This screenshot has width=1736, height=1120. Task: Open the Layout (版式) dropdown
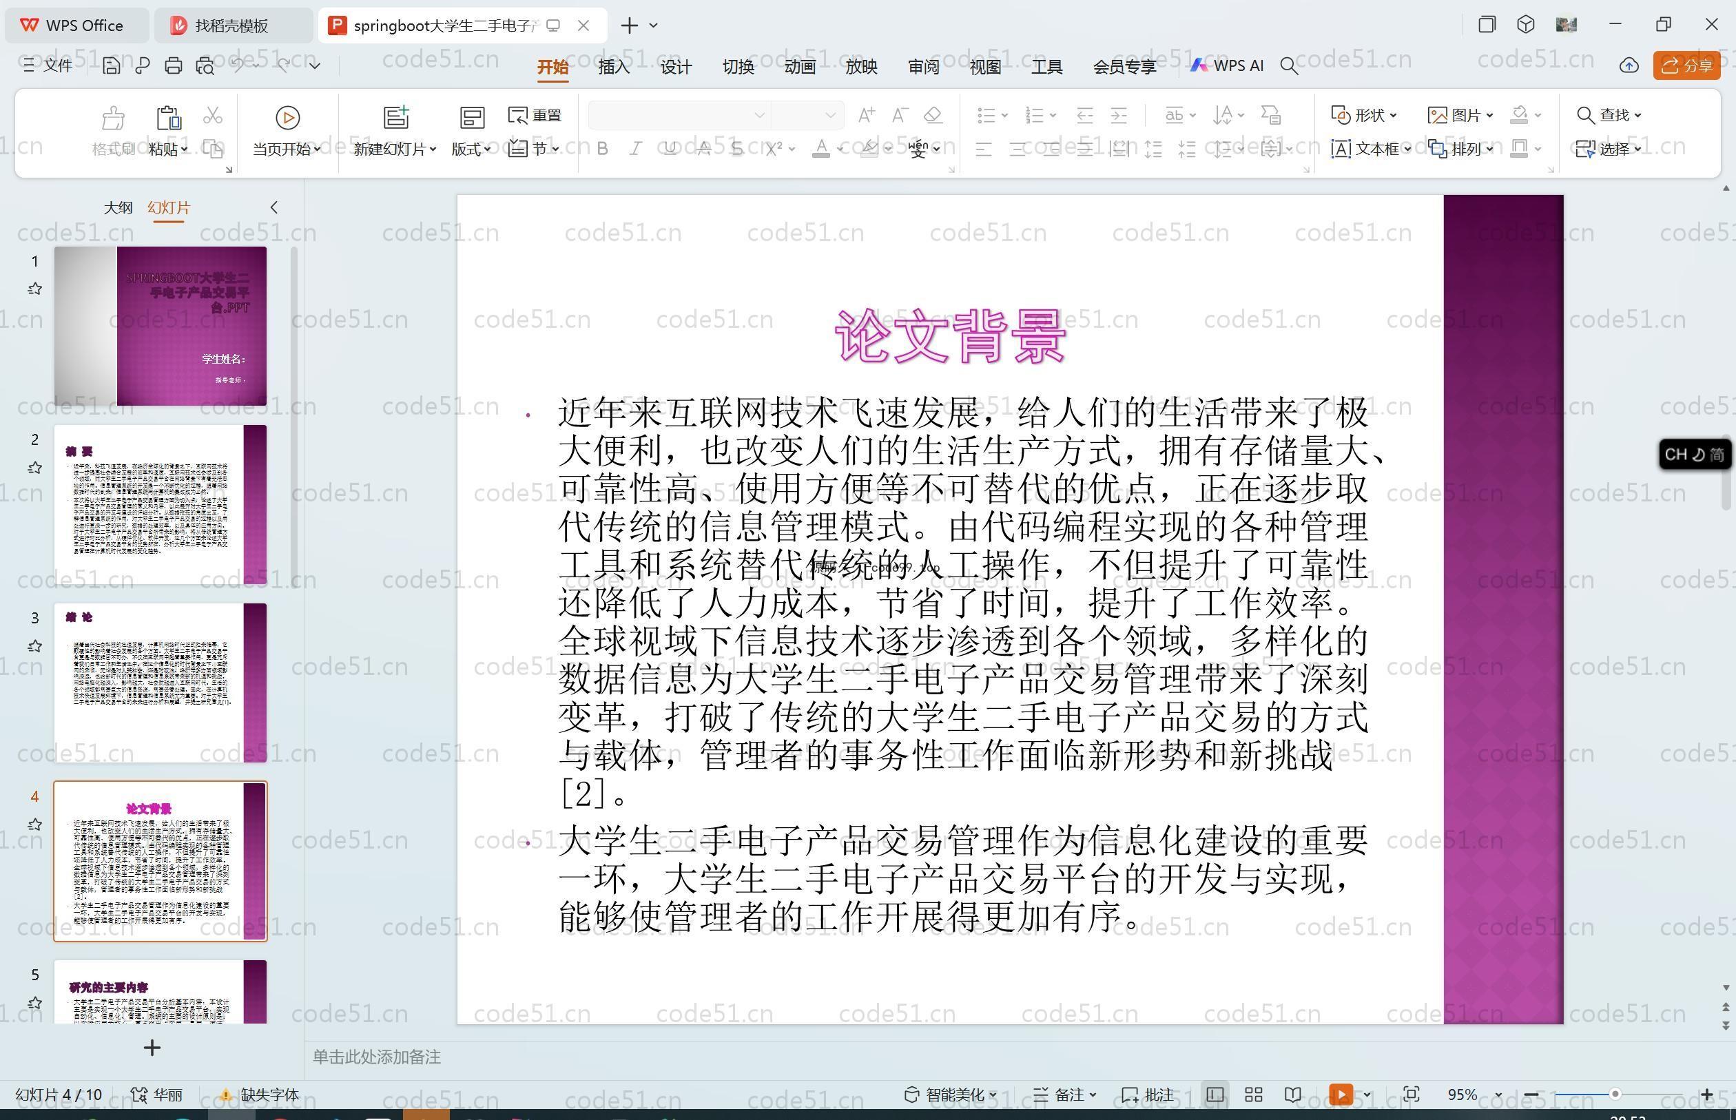tap(471, 149)
